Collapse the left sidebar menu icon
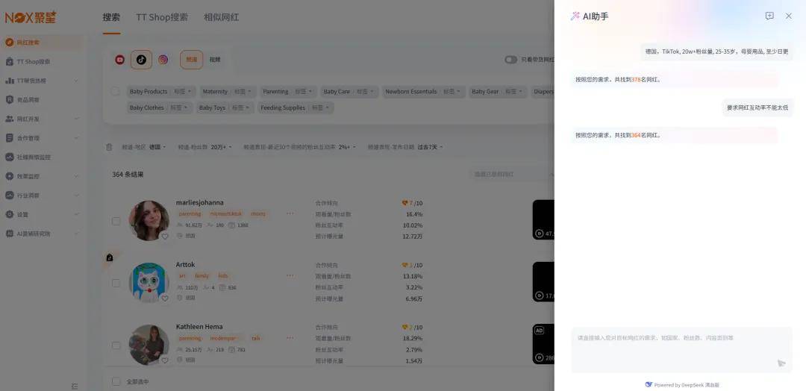 75,386
